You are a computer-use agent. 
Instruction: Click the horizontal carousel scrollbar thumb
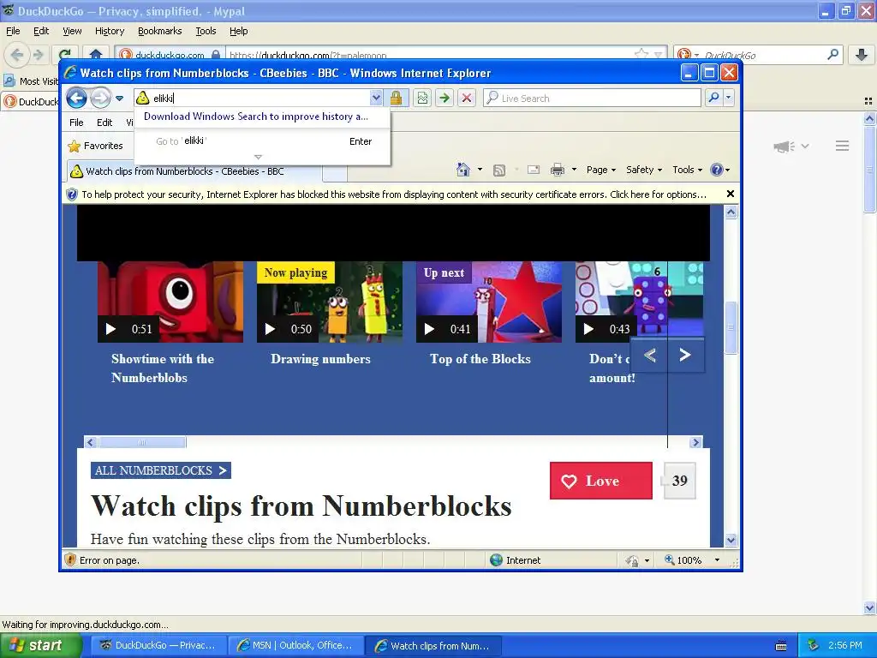click(142, 443)
